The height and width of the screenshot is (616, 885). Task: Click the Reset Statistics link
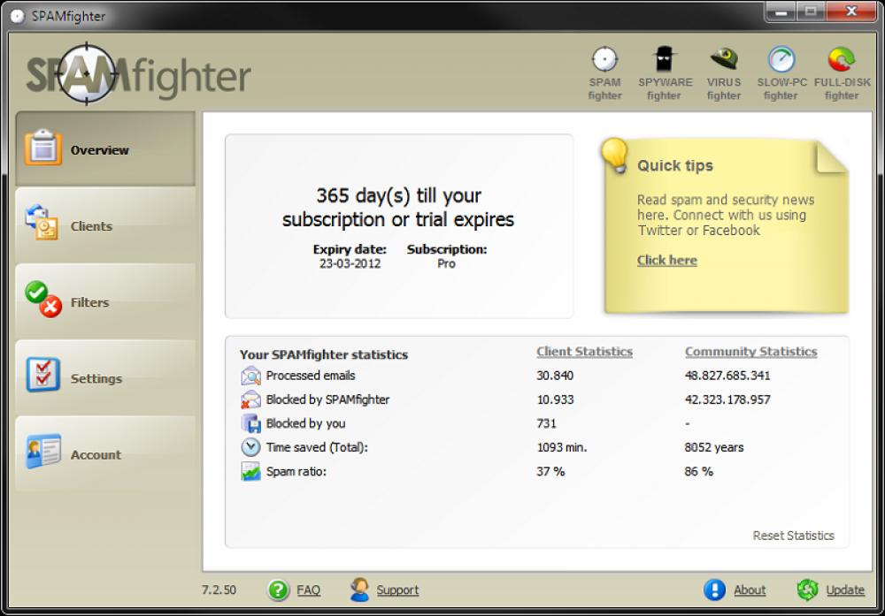pyautogui.click(x=794, y=535)
